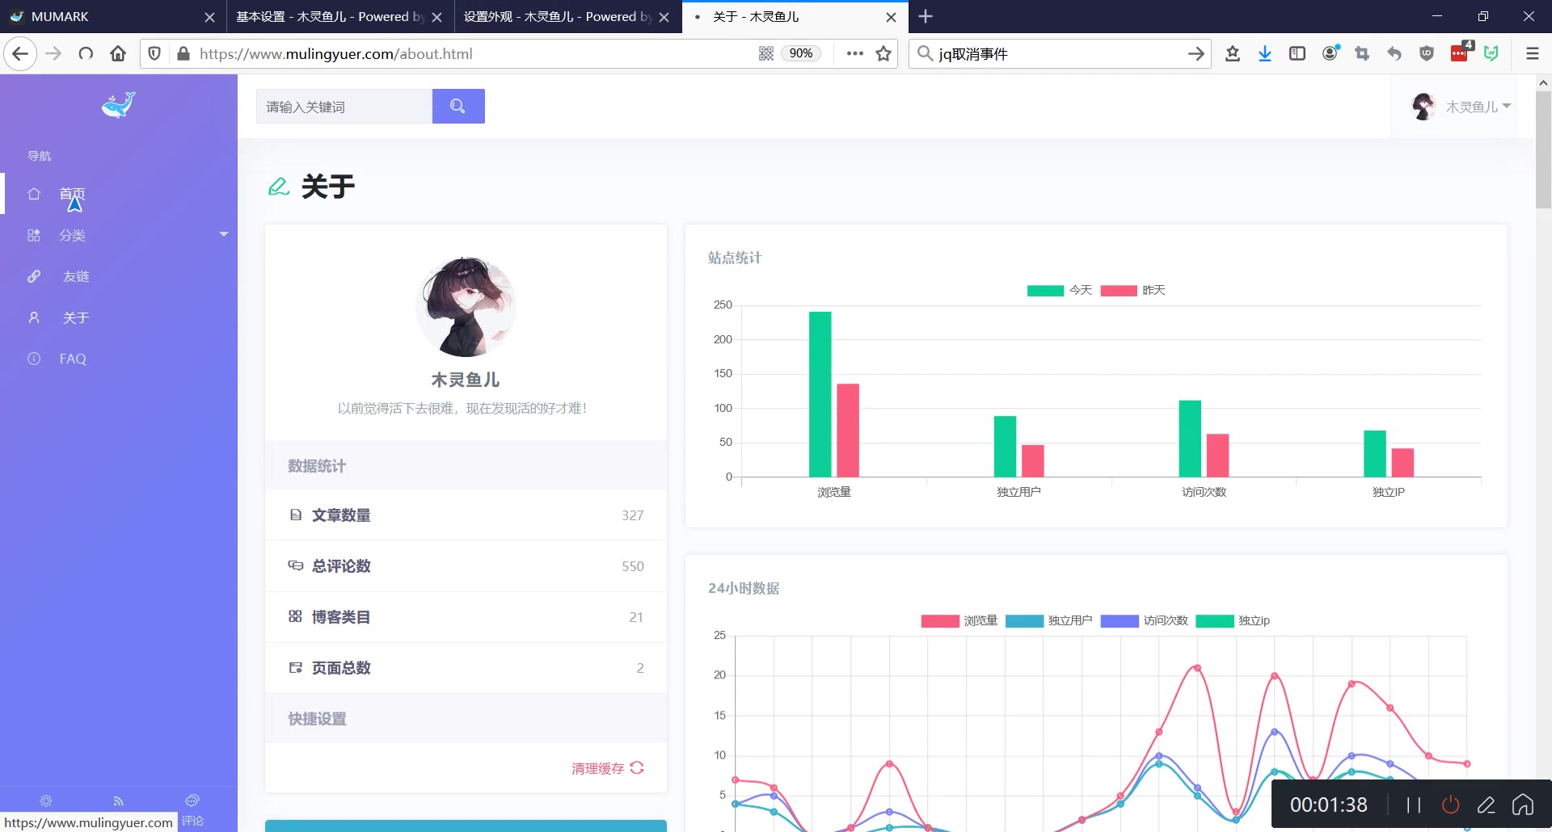The height and width of the screenshot is (832, 1552).
Task: Toggle the 访问次数 legend in 24小时数据
Action: click(x=1144, y=621)
